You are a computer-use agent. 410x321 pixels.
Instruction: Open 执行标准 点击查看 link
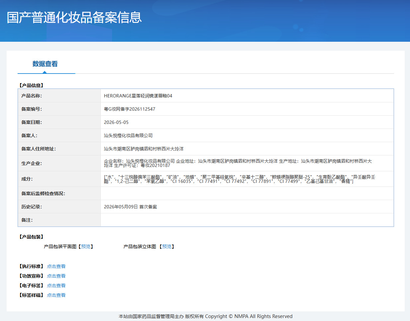click(x=56, y=266)
